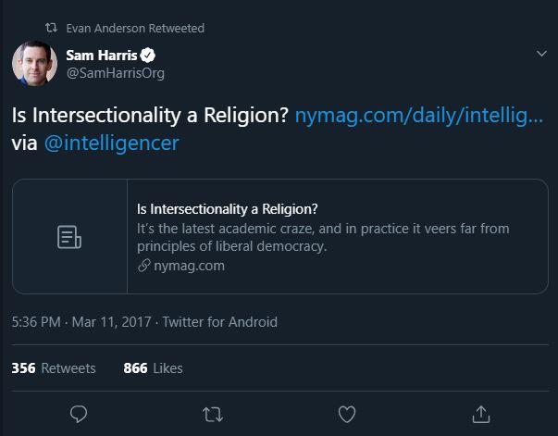
Task: Reply to the tweet via speech bubble icon
Action: point(80,412)
